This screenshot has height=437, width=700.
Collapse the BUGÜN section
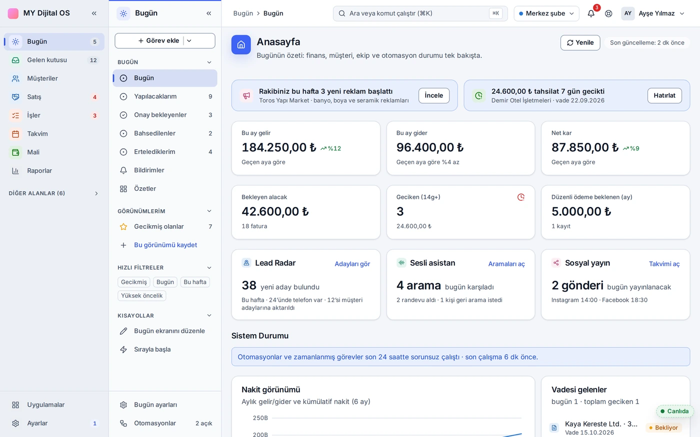[209, 62]
